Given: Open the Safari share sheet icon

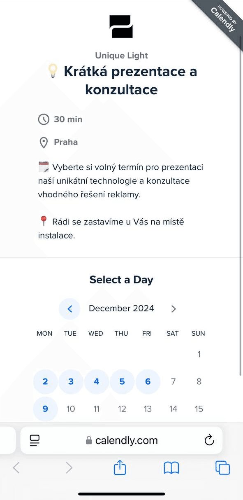Looking at the screenshot, I should click(x=119, y=467).
